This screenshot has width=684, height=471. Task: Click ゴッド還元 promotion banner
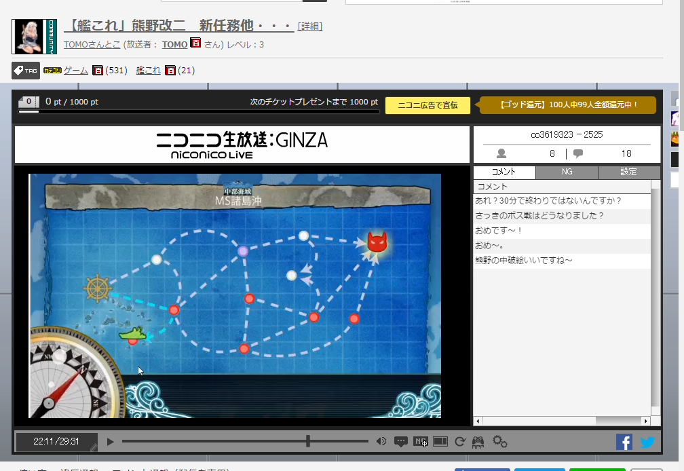click(x=568, y=105)
